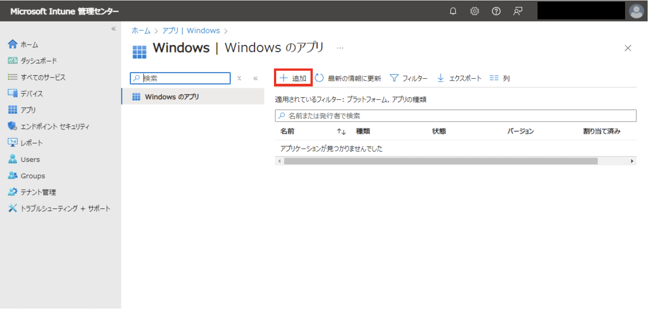This screenshot has width=649, height=309.
Task: Open 列 columns button
Action: (500, 78)
